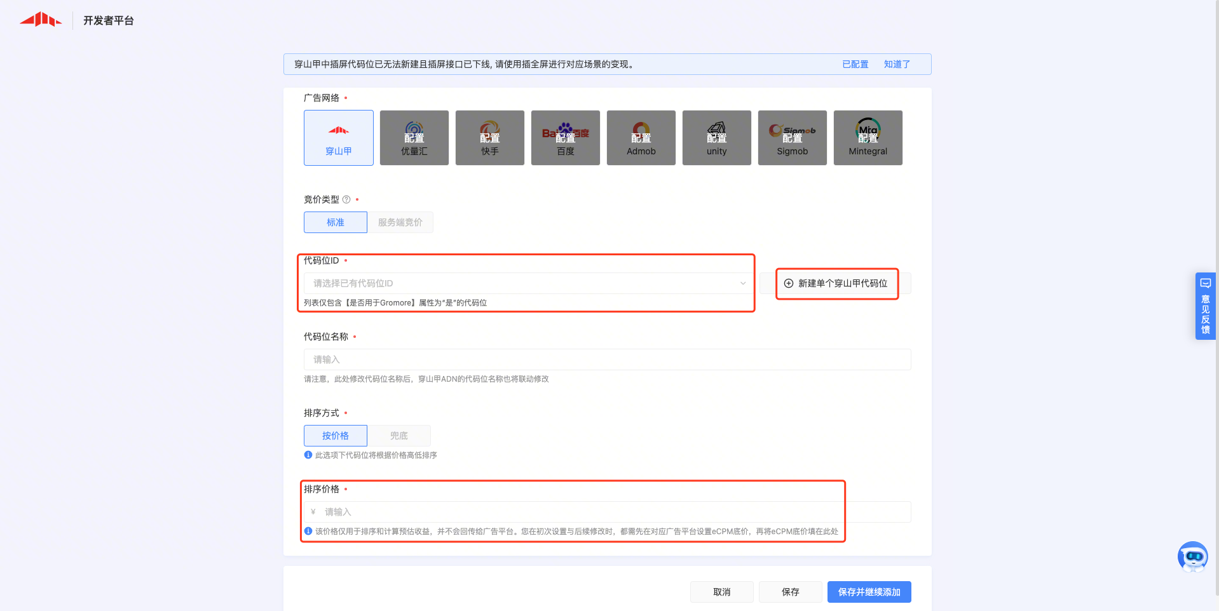Select the 穿山甲 ad network tile
Viewport: 1219px width, 611px height.
coord(338,138)
